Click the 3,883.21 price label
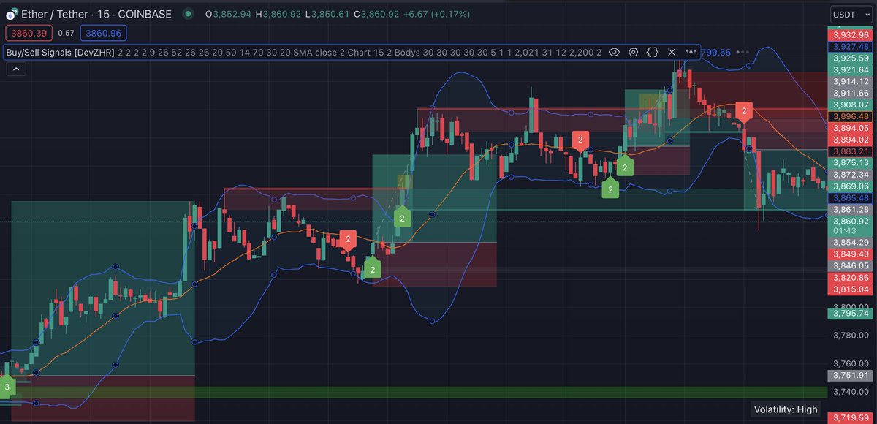 (849, 151)
